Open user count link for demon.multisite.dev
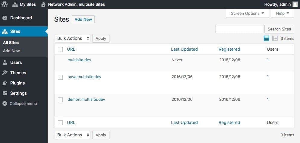Image resolution: width=300 pixels, height=143 pixels. coord(268,99)
